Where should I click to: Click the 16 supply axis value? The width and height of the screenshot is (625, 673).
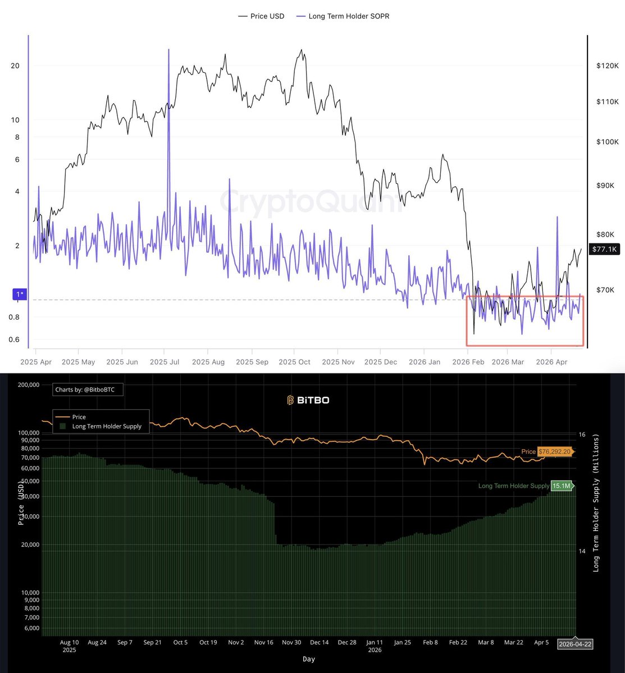click(x=582, y=435)
